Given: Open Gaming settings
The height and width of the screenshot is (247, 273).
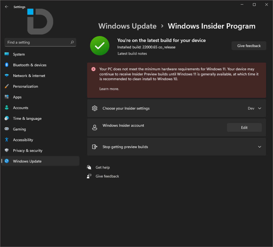Looking at the screenshot, I should pos(40,129).
